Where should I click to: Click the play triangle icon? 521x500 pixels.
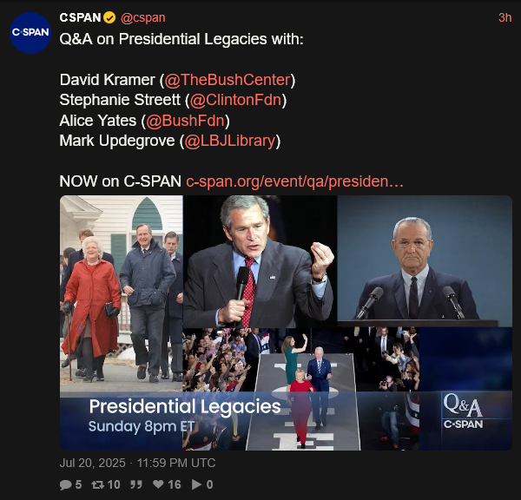tap(196, 484)
